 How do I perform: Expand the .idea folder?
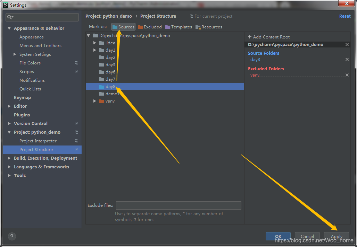pyautogui.click(x=95, y=43)
